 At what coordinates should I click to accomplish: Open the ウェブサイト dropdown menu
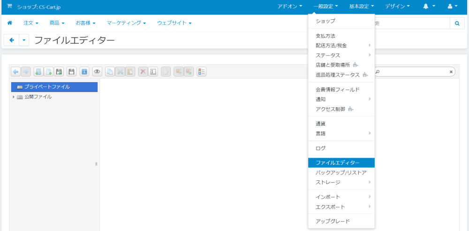174,23
